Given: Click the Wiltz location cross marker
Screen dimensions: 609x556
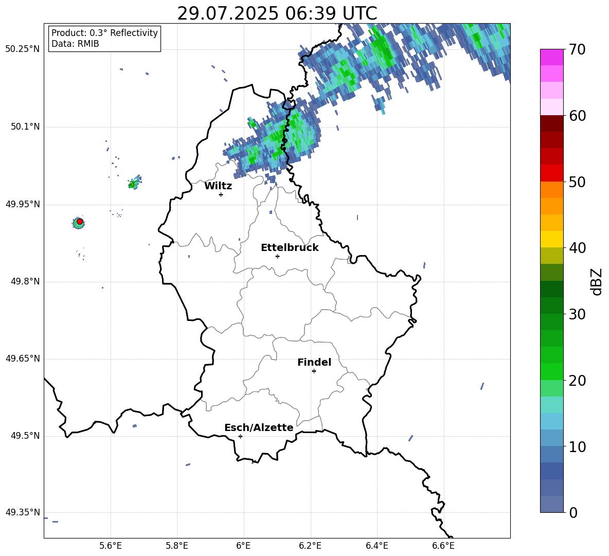Looking at the screenshot, I should 221,194.
